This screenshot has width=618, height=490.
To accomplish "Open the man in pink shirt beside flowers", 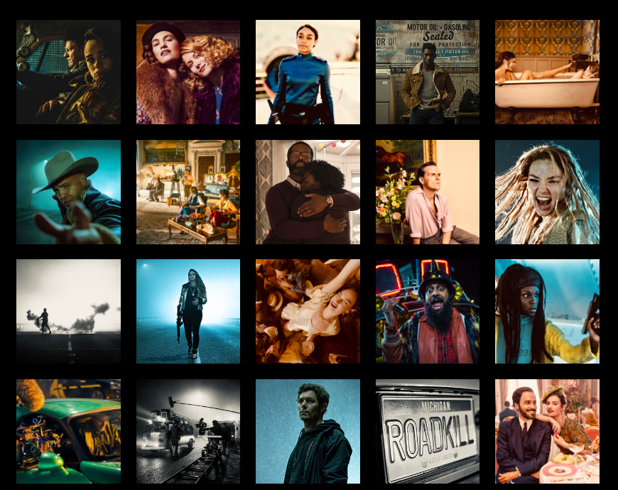I will pos(428,192).
